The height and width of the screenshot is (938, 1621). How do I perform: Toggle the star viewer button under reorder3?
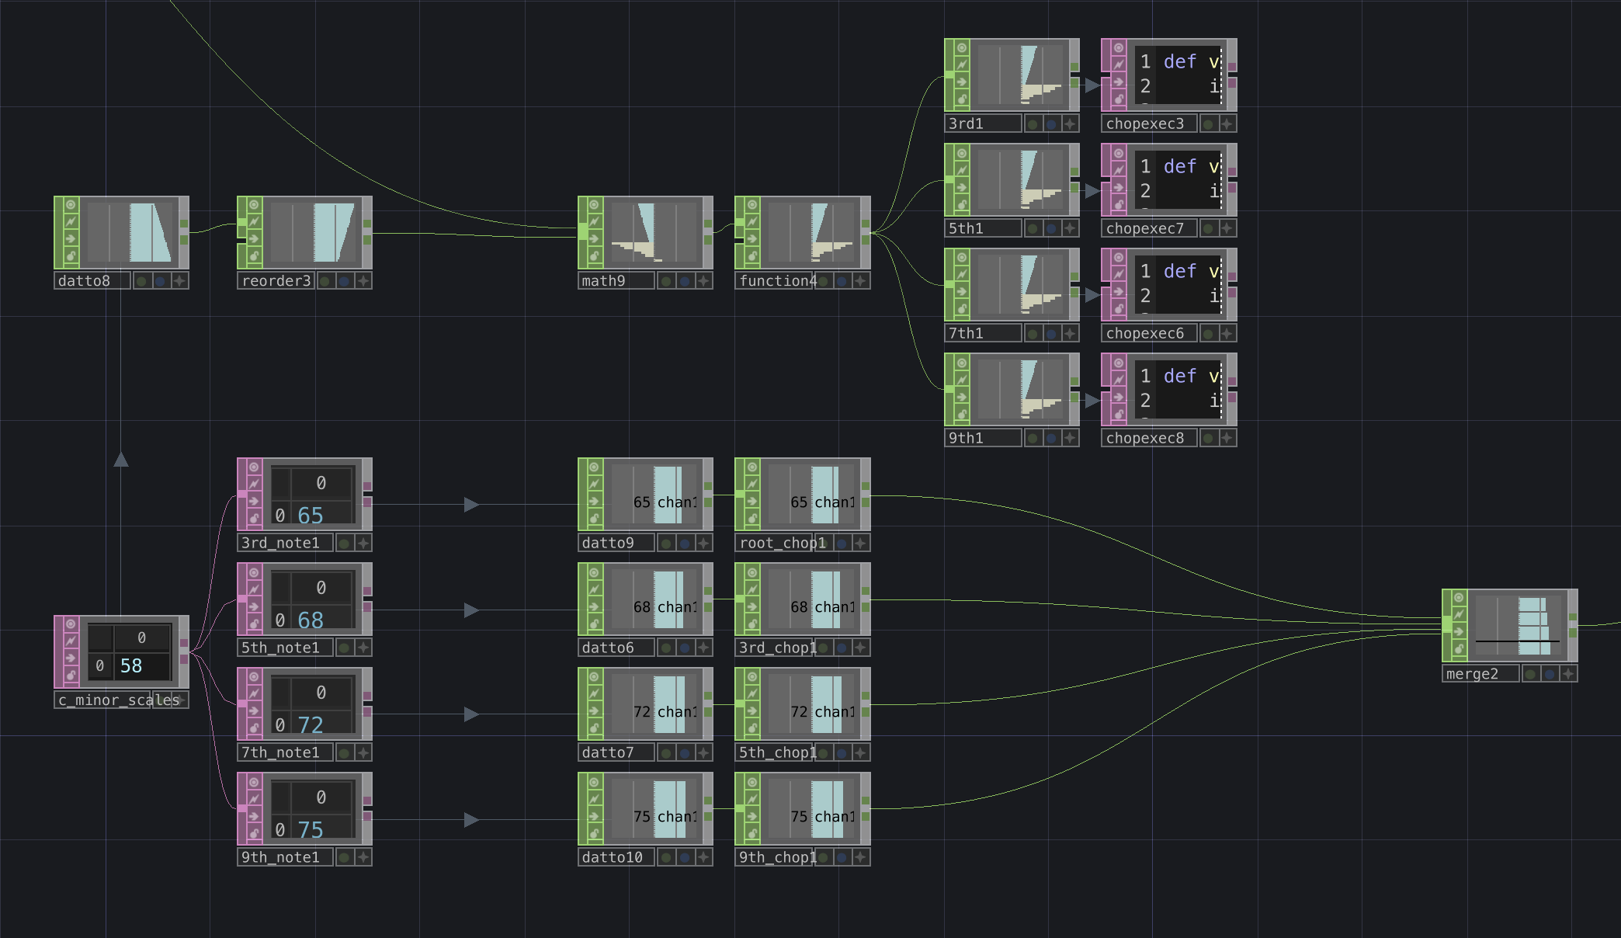tap(363, 281)
